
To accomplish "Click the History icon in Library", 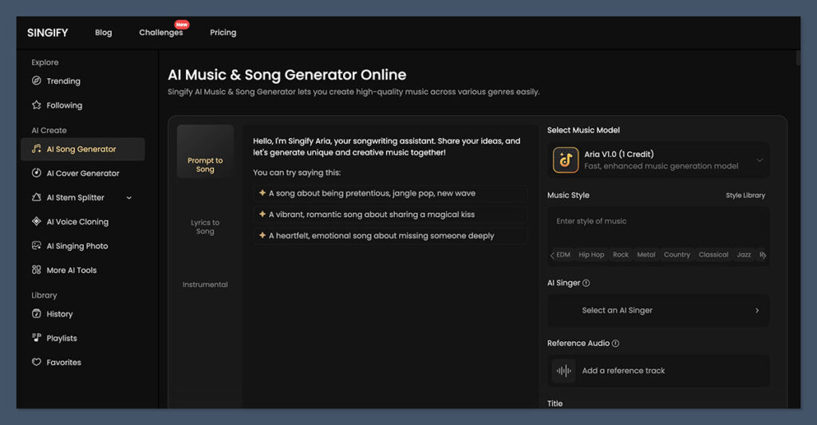I will [37, 313].
